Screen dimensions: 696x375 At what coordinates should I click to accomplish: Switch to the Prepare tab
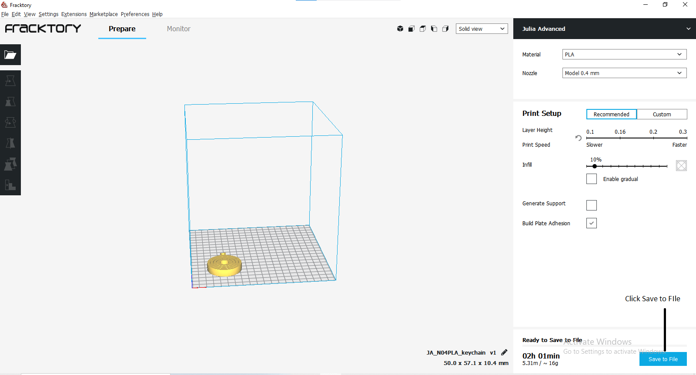[122, 29]
